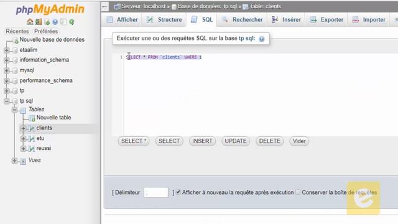Click the clients table icon
The height and width of the screenshot is (224, 398).
(32, 128)
